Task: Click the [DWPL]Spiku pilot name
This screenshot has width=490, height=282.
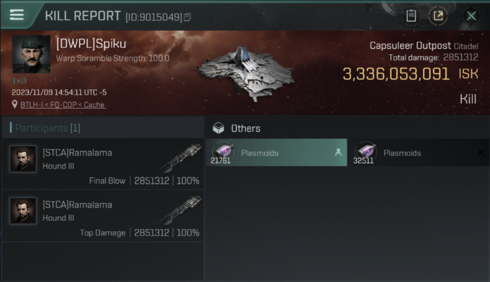Action: 91,44
